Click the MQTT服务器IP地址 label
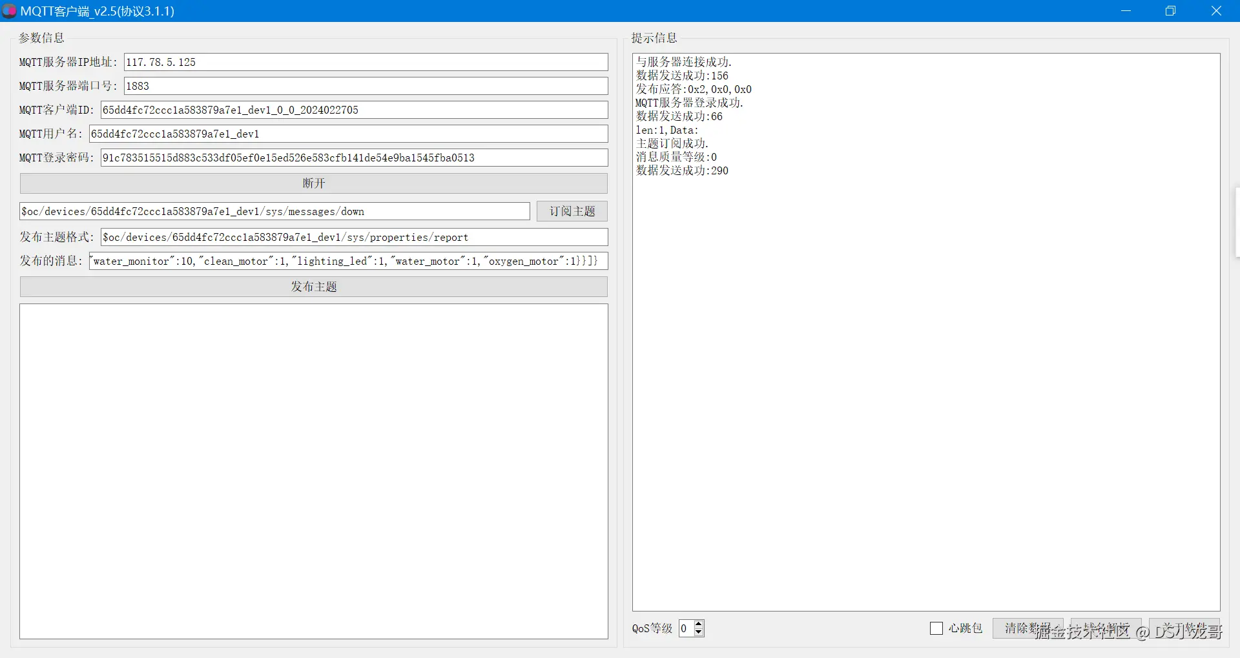Image resolution: width=1240 pixels, height=658 pixels. (68, 62)
